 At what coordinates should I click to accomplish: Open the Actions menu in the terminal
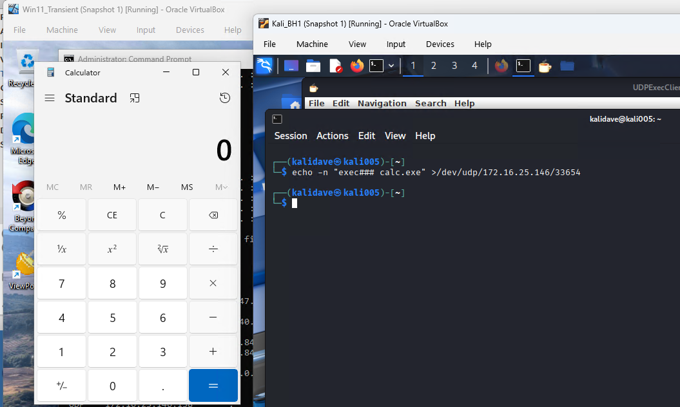332,136
